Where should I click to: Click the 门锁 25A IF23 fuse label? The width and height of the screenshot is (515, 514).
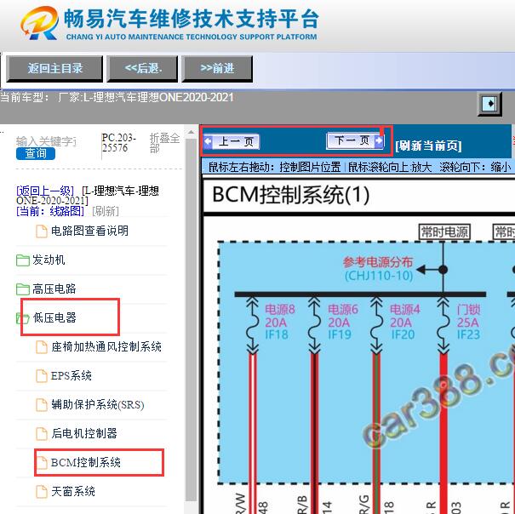[x=469, y=322]
